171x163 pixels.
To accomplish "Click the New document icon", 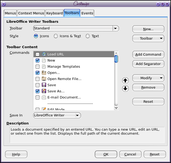I will pos(44,60).
